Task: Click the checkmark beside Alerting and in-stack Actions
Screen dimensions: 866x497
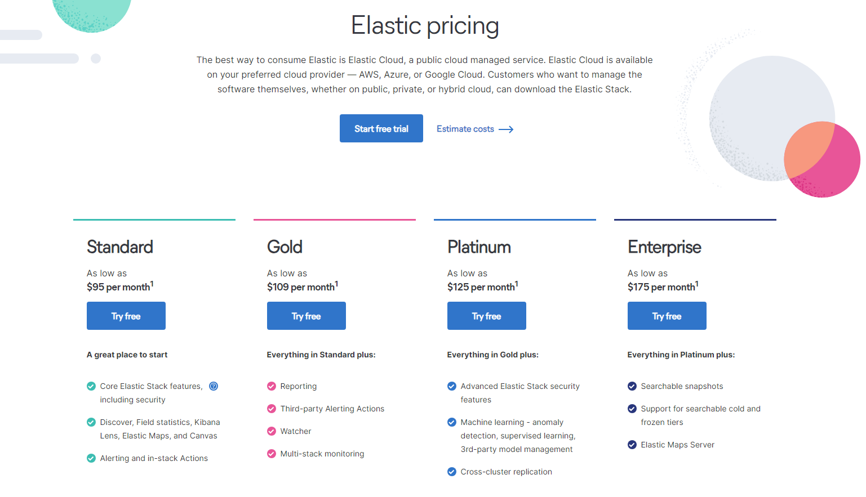Action: [91, 458]
